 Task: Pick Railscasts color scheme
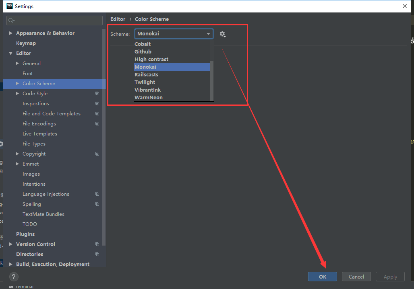tap(172, 74)
